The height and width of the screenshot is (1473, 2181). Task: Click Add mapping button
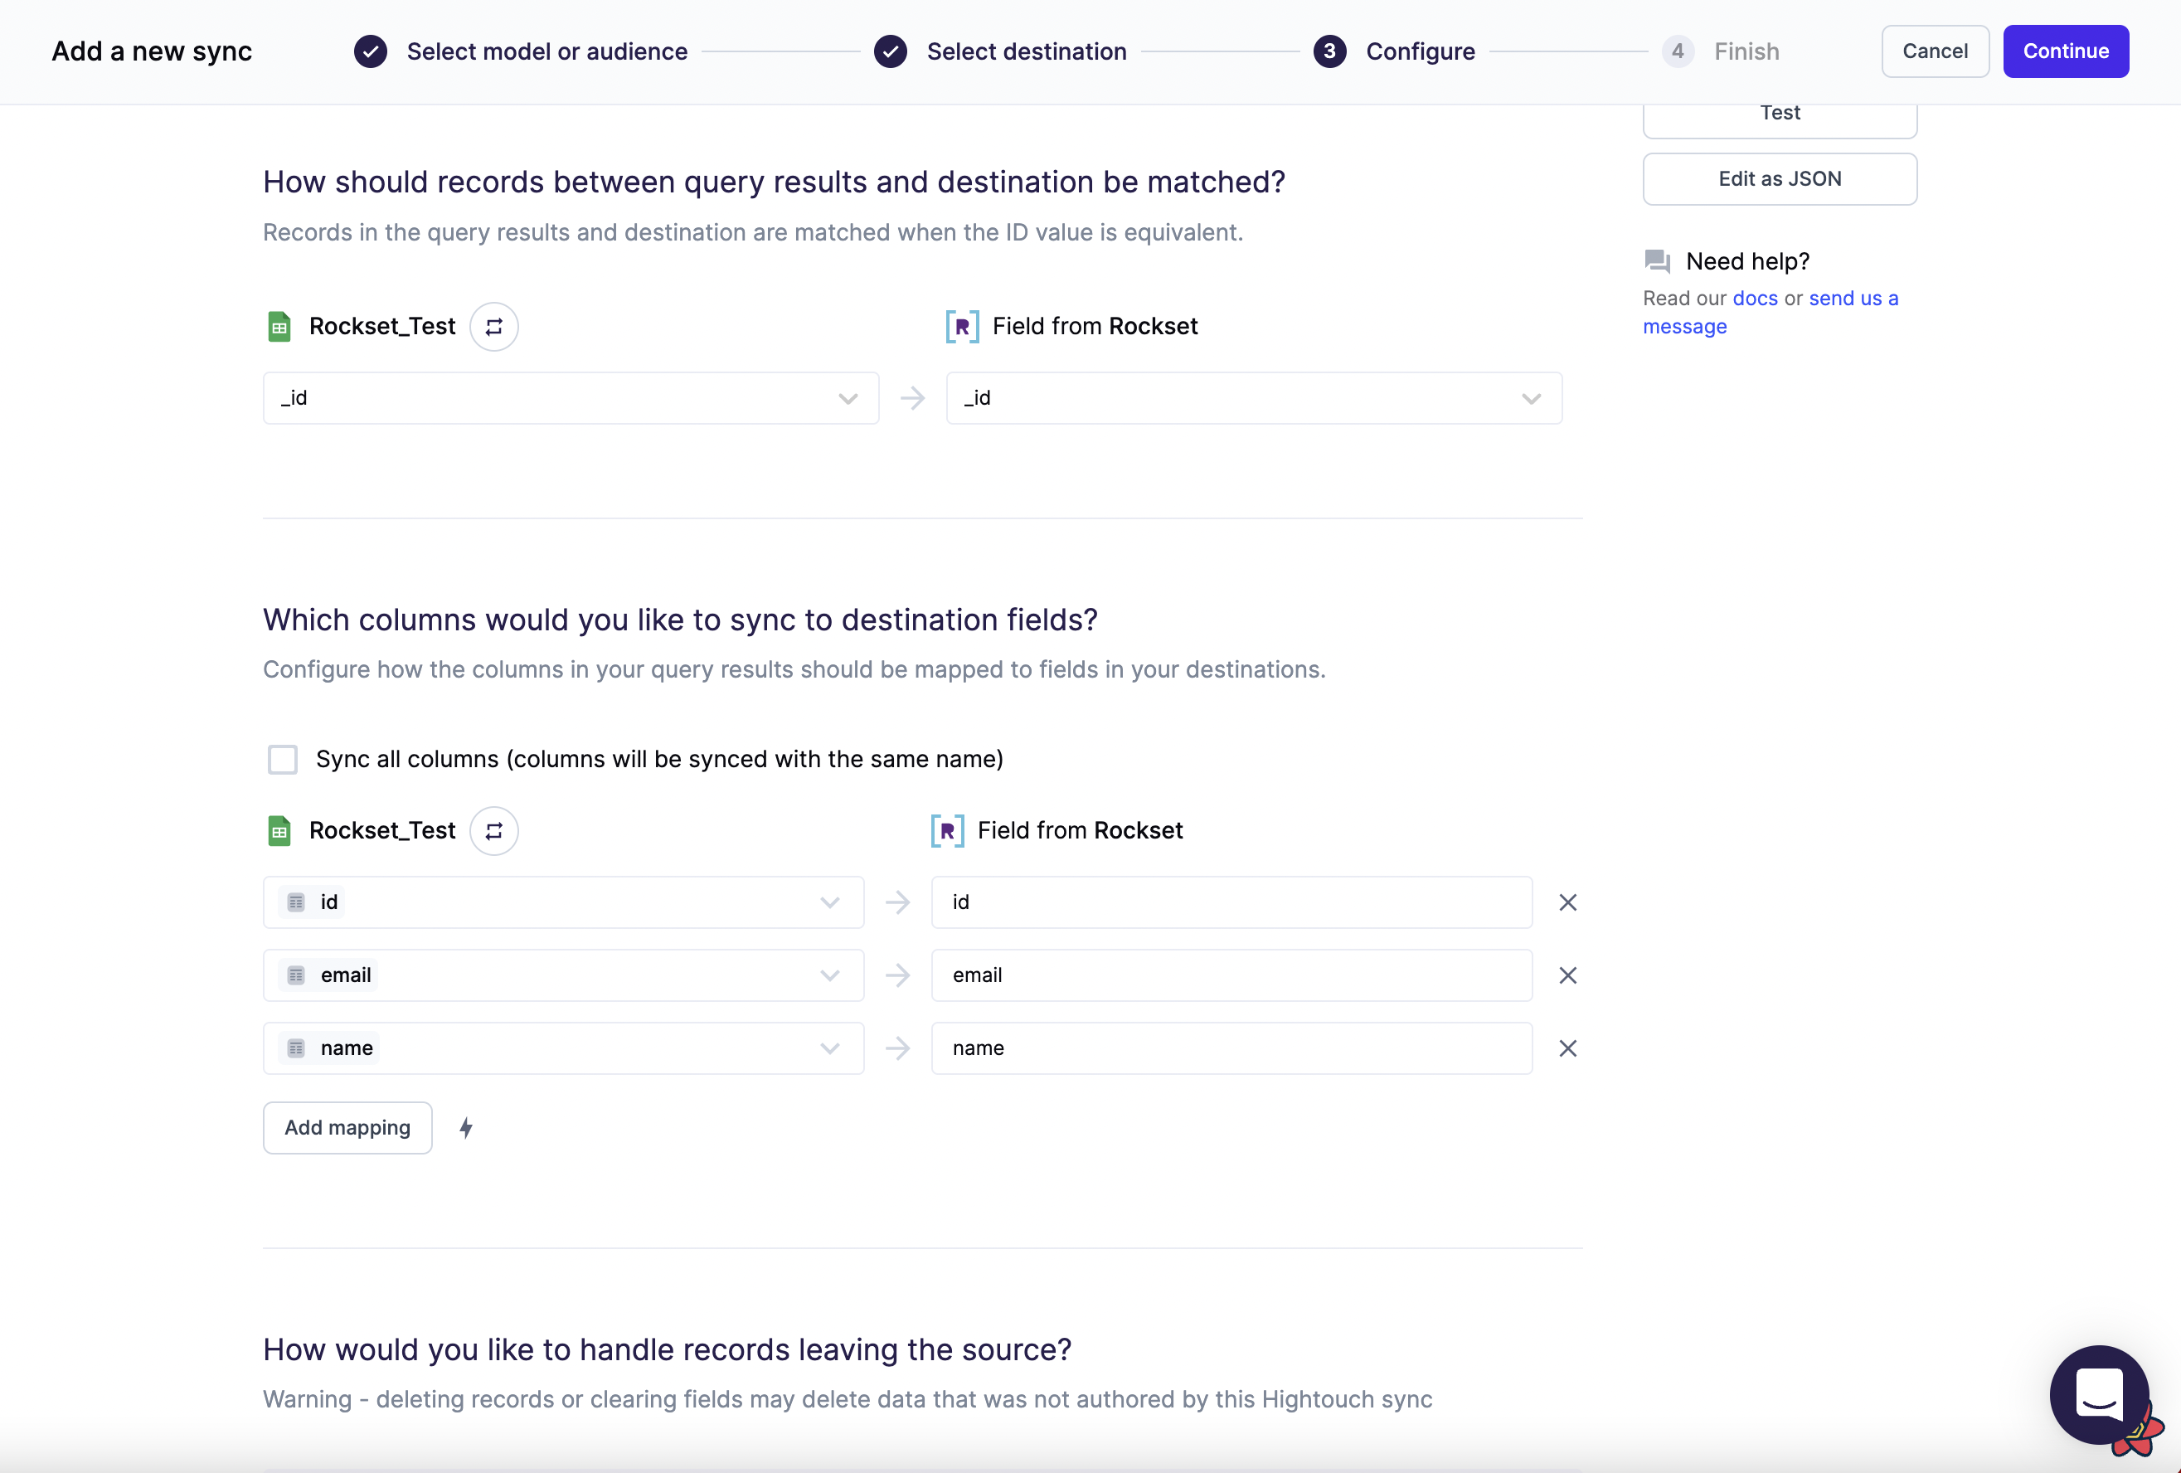click(x=347, y=1127)
